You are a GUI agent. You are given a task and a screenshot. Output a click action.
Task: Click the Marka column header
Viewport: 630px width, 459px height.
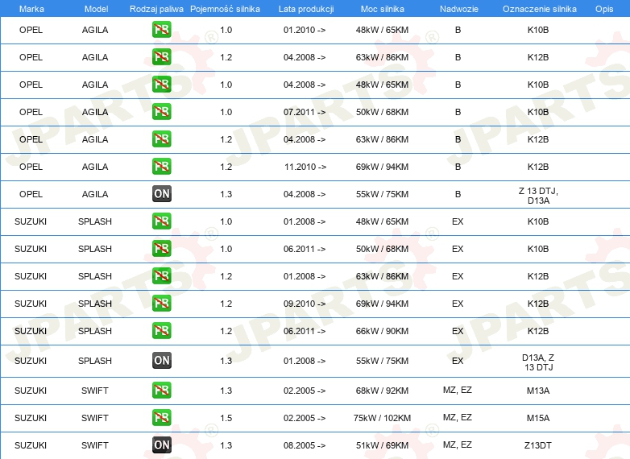pos(31,9)
